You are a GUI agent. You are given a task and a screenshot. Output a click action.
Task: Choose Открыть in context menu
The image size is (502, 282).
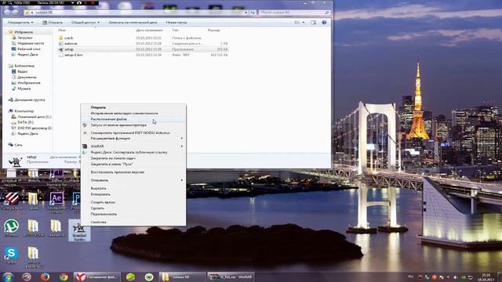pyautogui.click(x=133, y=107)
